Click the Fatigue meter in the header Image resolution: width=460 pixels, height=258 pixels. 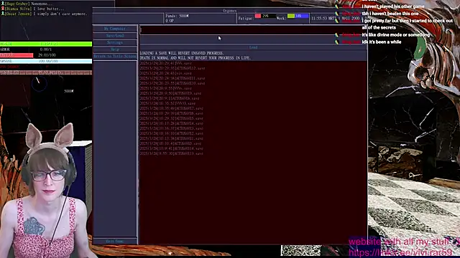point(265,16)
